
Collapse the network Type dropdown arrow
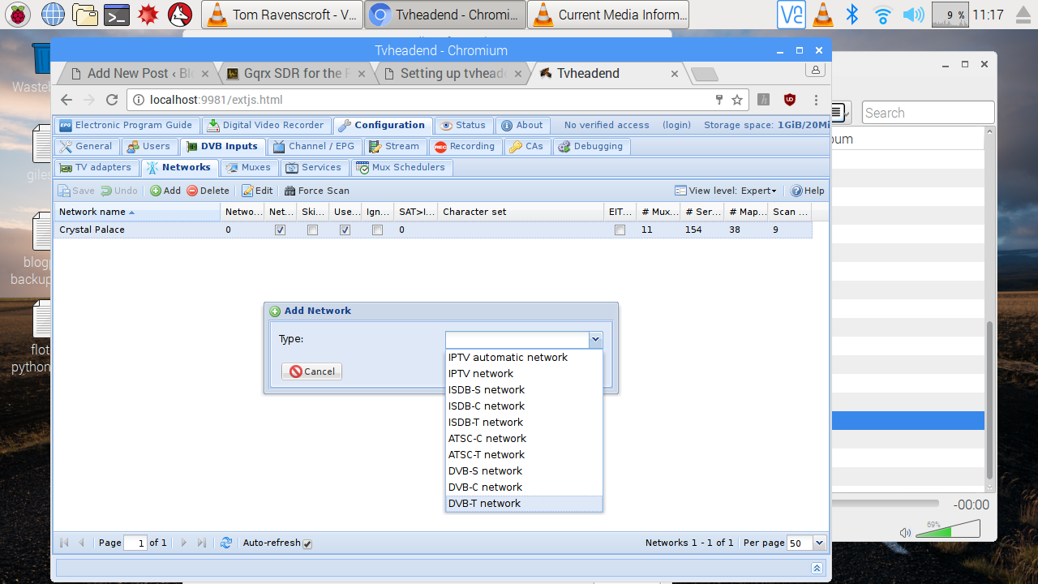[x=595, y=340]
